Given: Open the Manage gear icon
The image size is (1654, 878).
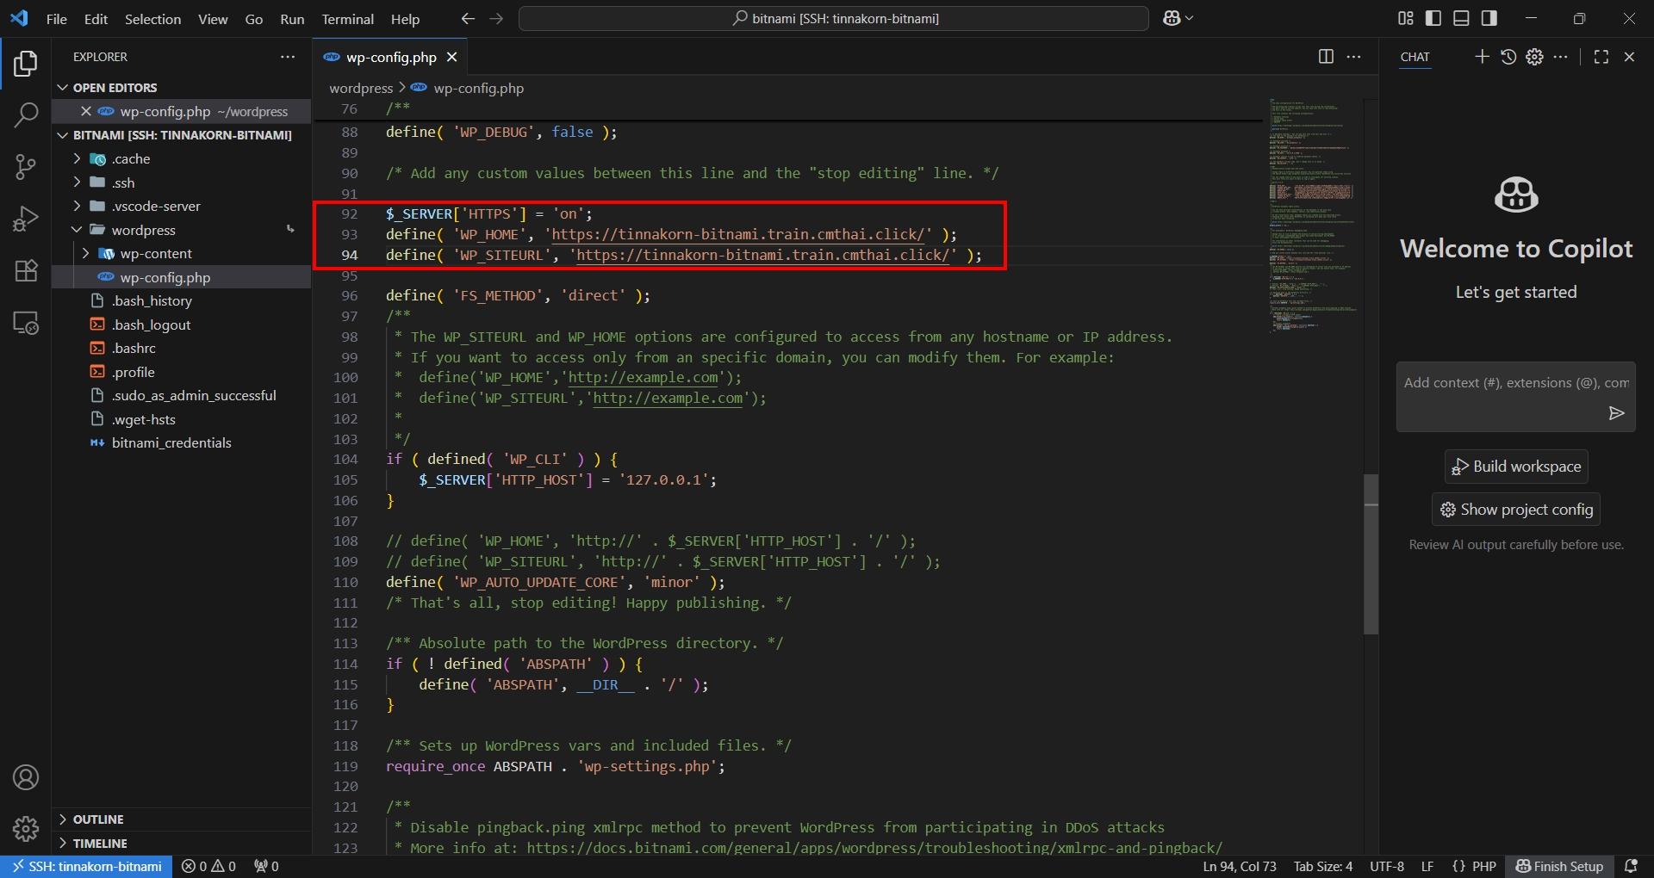Looking at the screenshot, I should click(x=26, y=829).
